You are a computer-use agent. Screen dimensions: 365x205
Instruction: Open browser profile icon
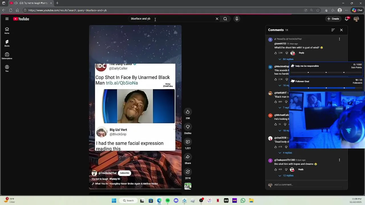point(340,10)
